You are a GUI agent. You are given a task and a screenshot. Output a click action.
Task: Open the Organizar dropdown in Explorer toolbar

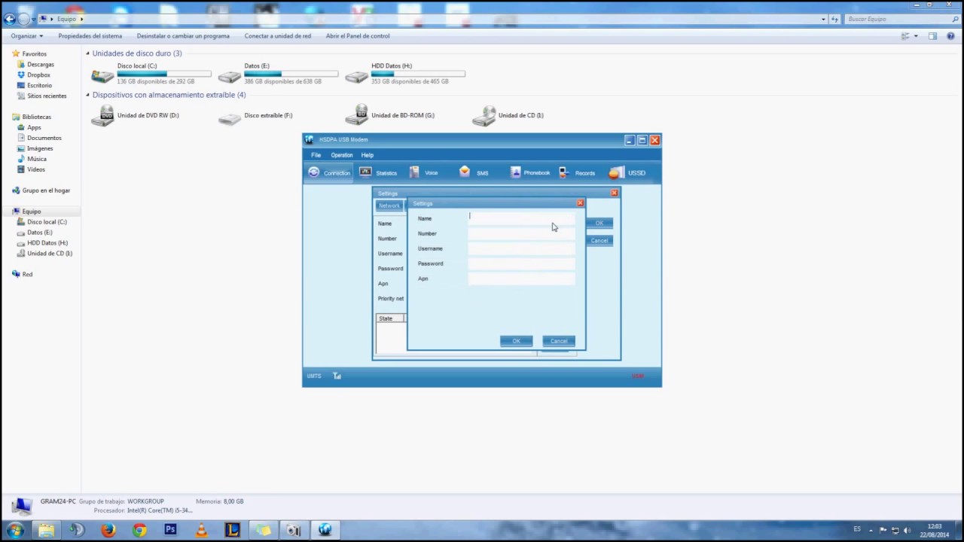point(26,36)
